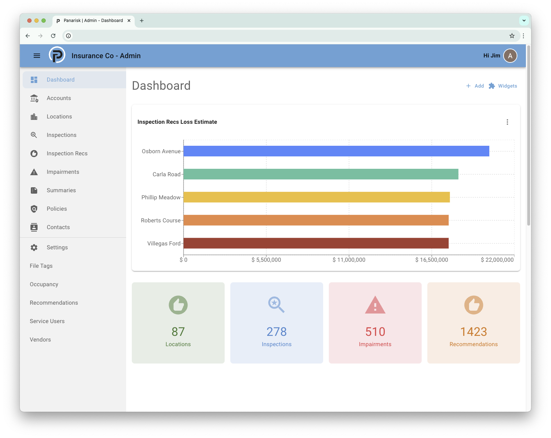Image resolution: width=551 pixels, height=438 pixels.
Task: Click the Dashboard grid icon in sidebar
Action: point(34,80)
